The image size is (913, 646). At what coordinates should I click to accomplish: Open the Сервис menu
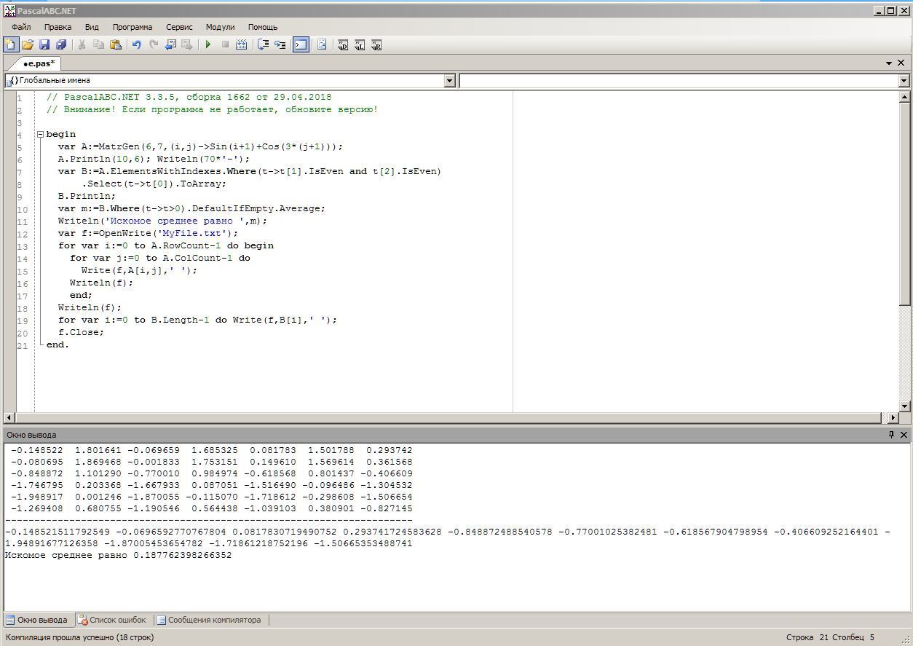pos(179,27)
